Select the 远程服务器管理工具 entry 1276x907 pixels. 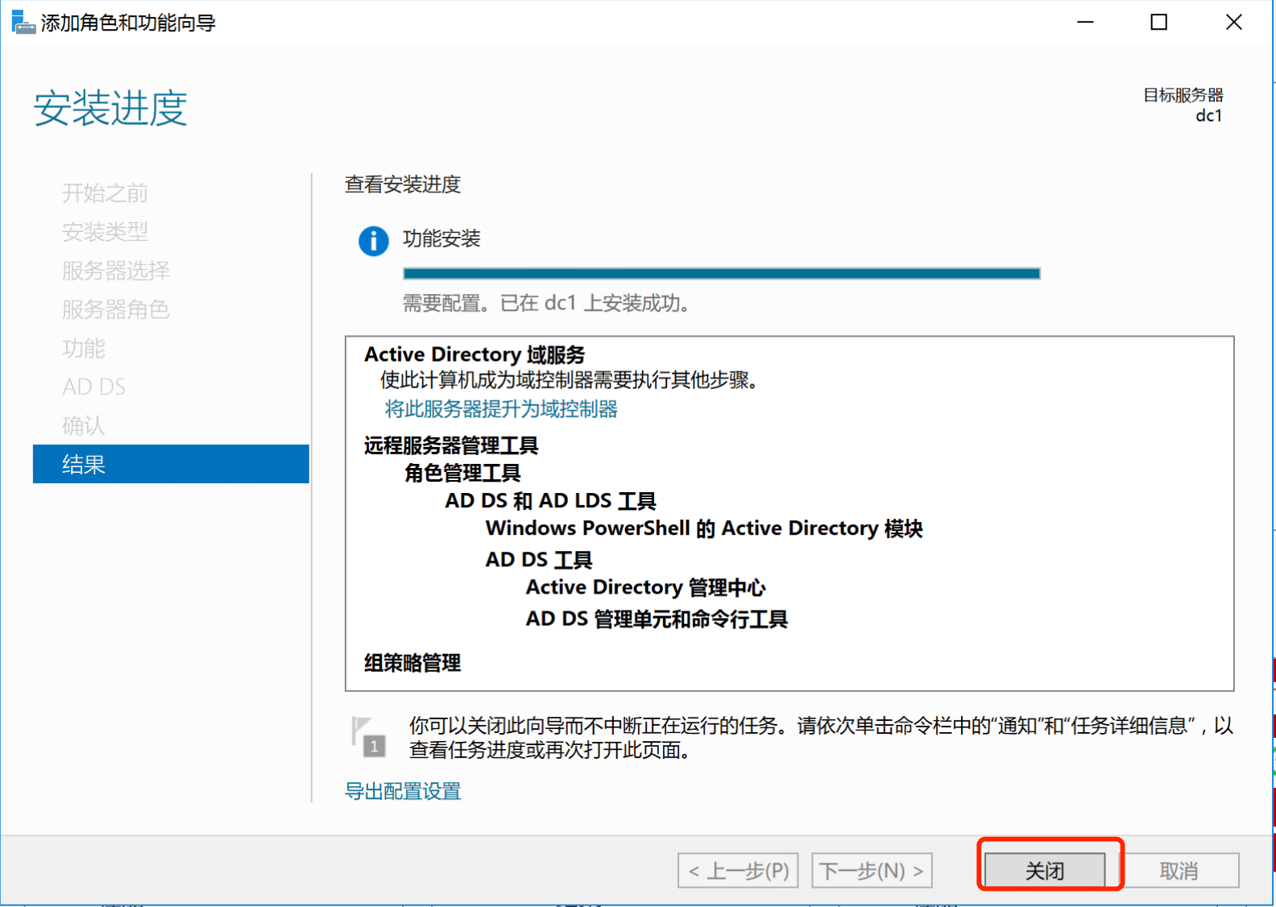[451, 445]
